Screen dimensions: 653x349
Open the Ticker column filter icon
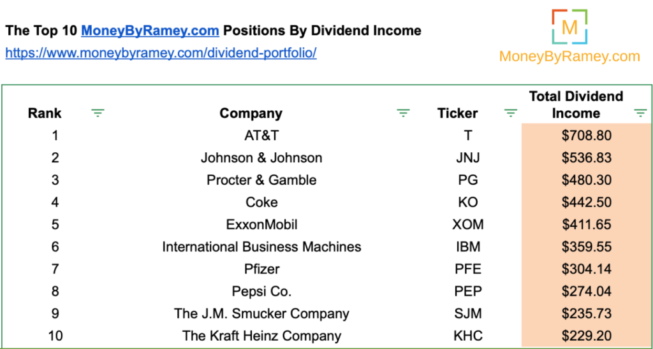click(x=511, y=113)
